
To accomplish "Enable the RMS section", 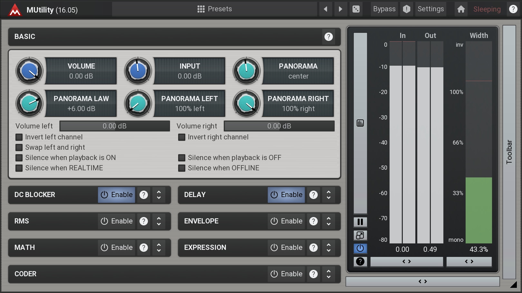I will tap(117, 221).
